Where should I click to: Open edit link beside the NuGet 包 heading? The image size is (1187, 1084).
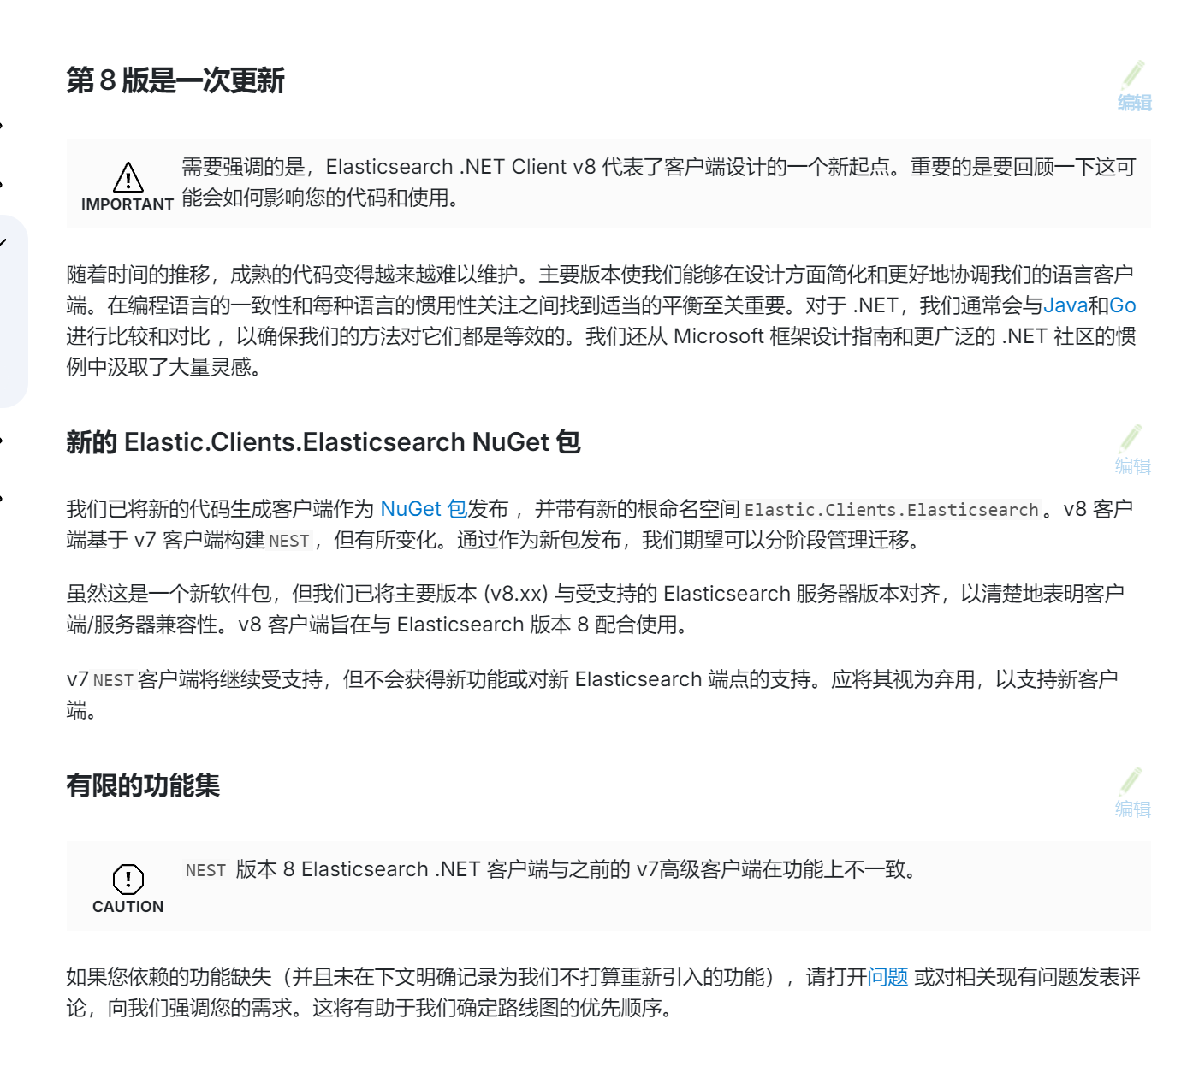1132,451
